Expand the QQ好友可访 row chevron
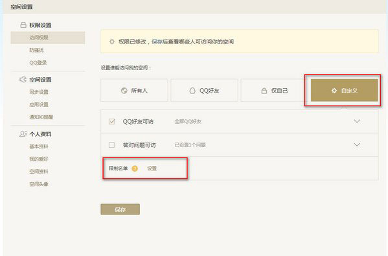Screen dimensions: 388x256 [357, 121]
